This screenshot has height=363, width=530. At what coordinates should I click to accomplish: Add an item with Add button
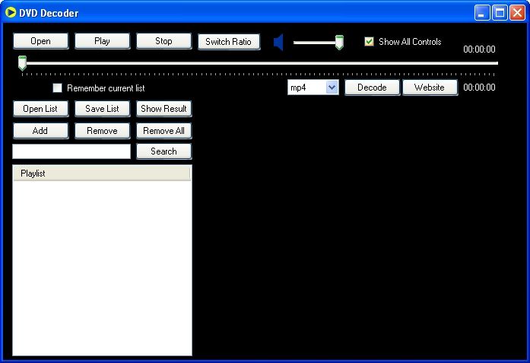pos(40,131)
